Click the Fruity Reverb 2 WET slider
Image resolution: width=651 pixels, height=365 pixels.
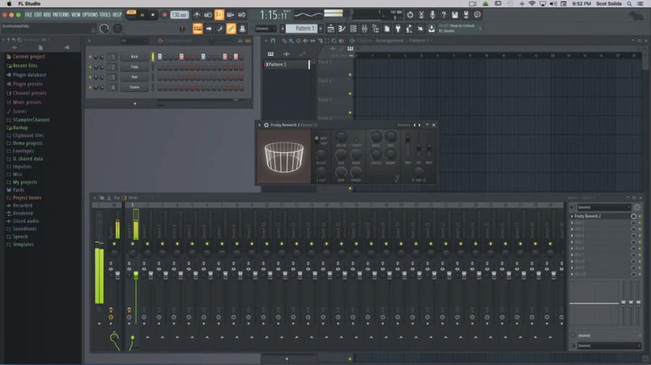point(430,148)
